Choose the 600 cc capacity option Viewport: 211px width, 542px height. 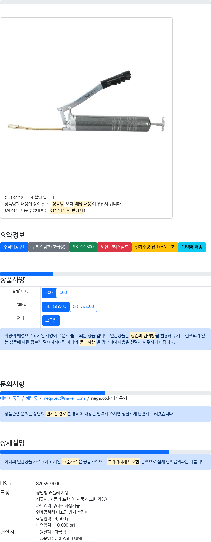point(63,293)
